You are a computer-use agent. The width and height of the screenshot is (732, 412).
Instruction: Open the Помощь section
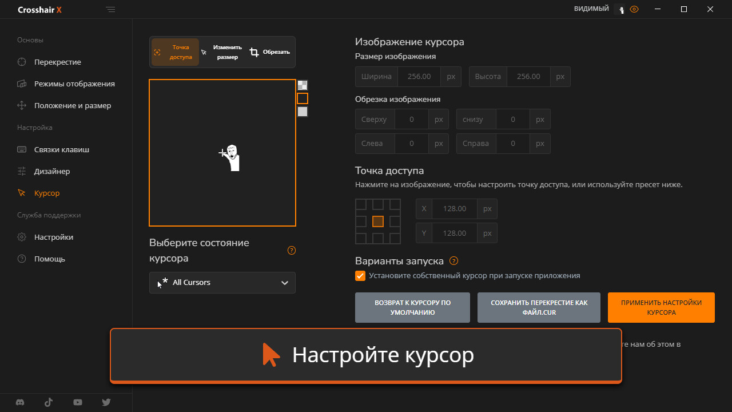(x=50, y=259)
